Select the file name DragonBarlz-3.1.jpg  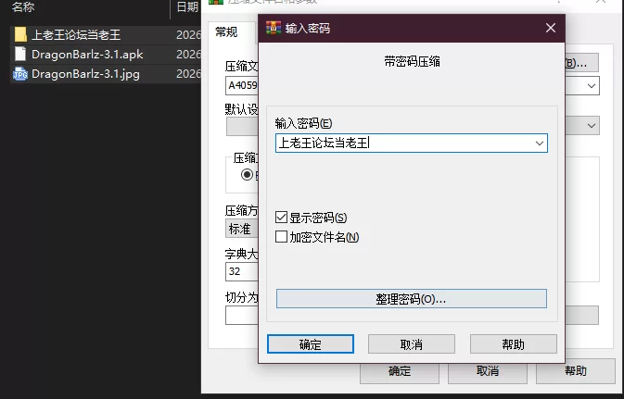[85, 74]
